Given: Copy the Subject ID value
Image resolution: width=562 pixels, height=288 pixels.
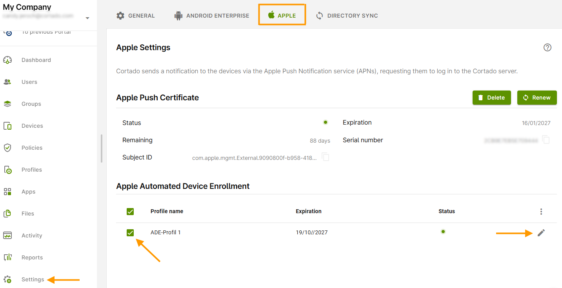Looking at the screenshot, I should click(326, 157).
